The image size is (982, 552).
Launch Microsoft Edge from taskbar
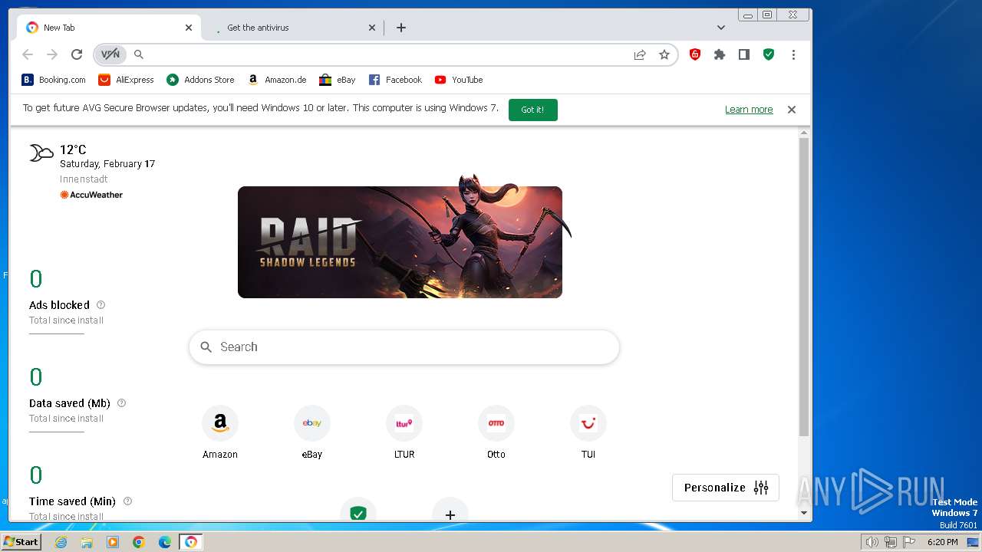pyautogui.click(x=165, y=542)
